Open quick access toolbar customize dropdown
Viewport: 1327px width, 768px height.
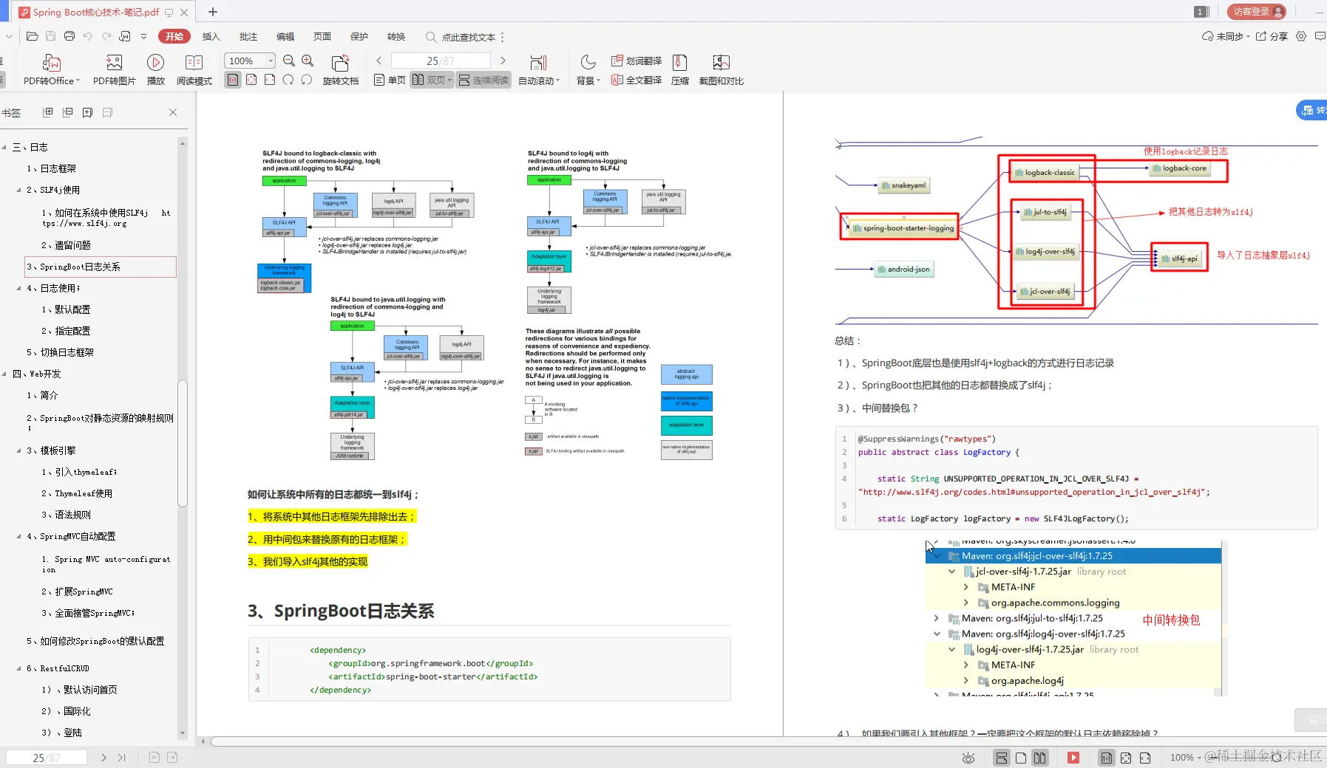click(x=143, y=36)
